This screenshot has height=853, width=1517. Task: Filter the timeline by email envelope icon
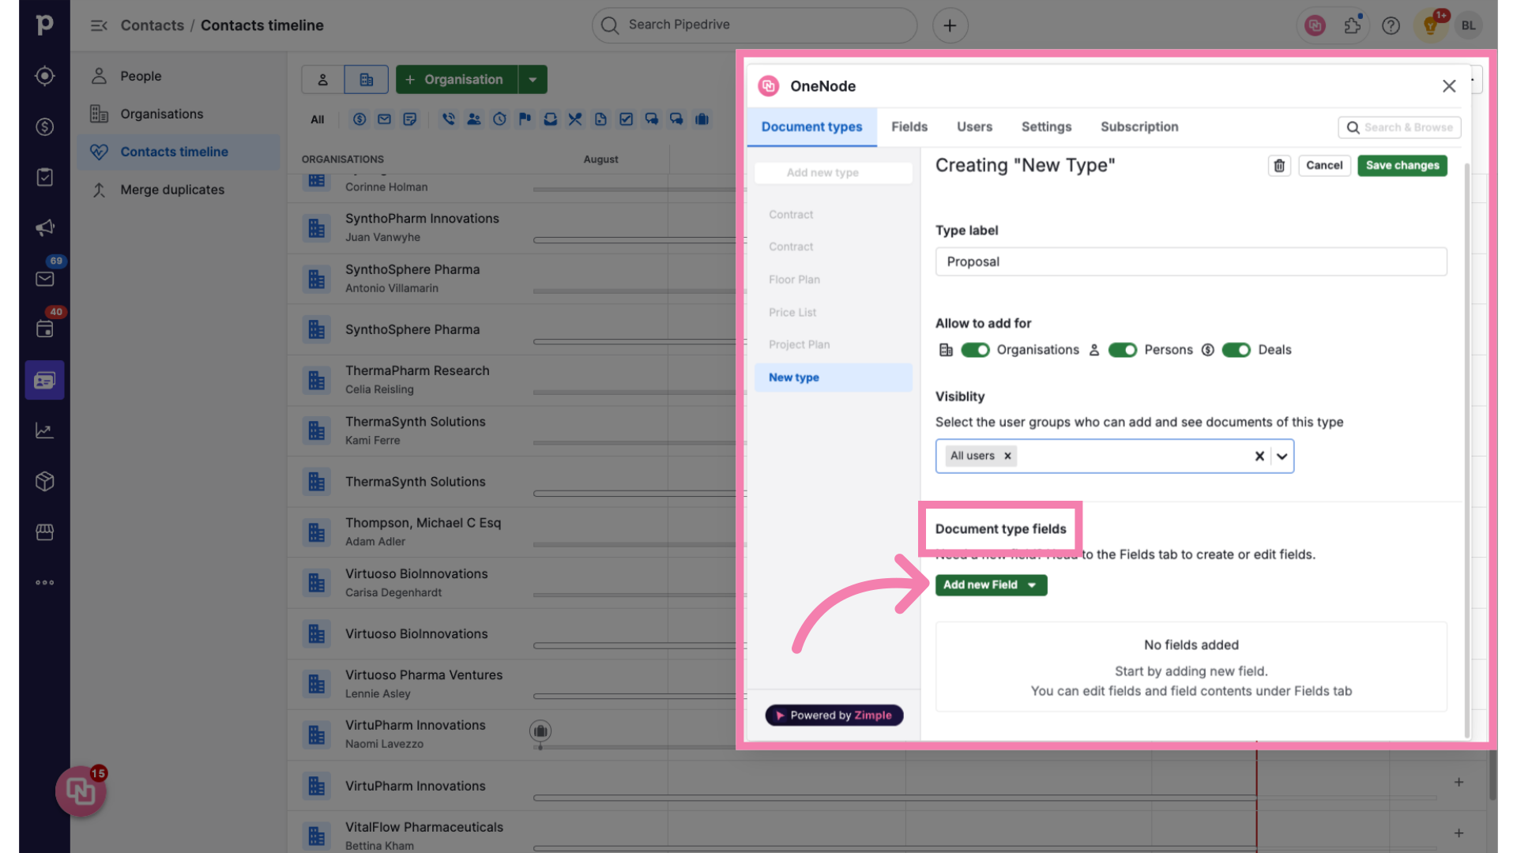(384, 119)
